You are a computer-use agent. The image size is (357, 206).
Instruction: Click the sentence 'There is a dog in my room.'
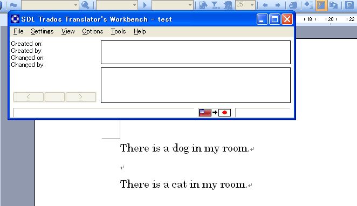pos(184,148)
